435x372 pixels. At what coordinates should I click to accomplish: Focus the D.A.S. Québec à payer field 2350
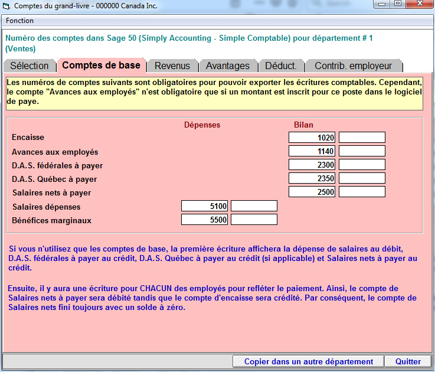coord(312,178)
